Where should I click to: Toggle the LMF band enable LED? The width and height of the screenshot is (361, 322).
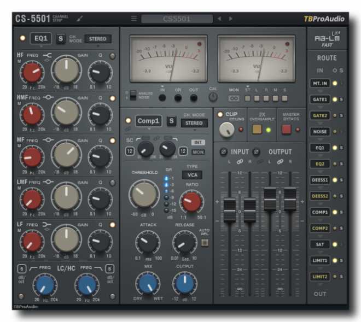112,183
